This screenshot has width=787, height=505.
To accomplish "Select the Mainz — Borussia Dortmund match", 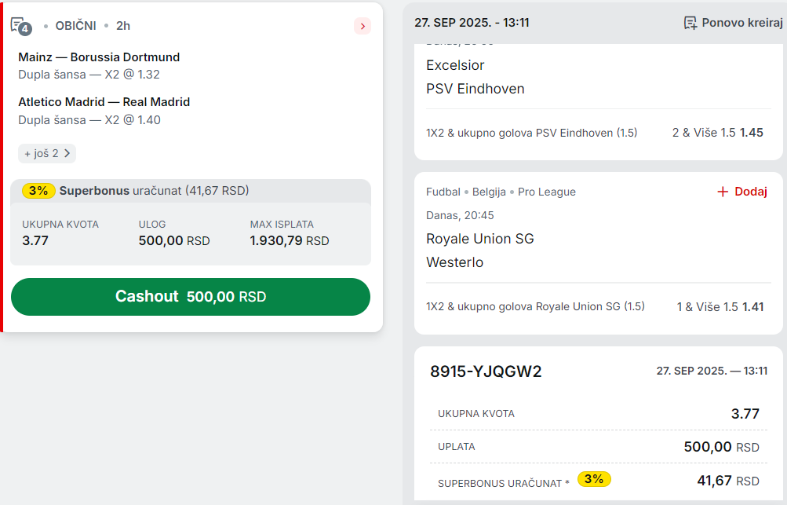I will (x=99, y=57).
